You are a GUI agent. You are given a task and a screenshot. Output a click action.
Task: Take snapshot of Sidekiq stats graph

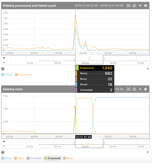[x=134, y=89]
